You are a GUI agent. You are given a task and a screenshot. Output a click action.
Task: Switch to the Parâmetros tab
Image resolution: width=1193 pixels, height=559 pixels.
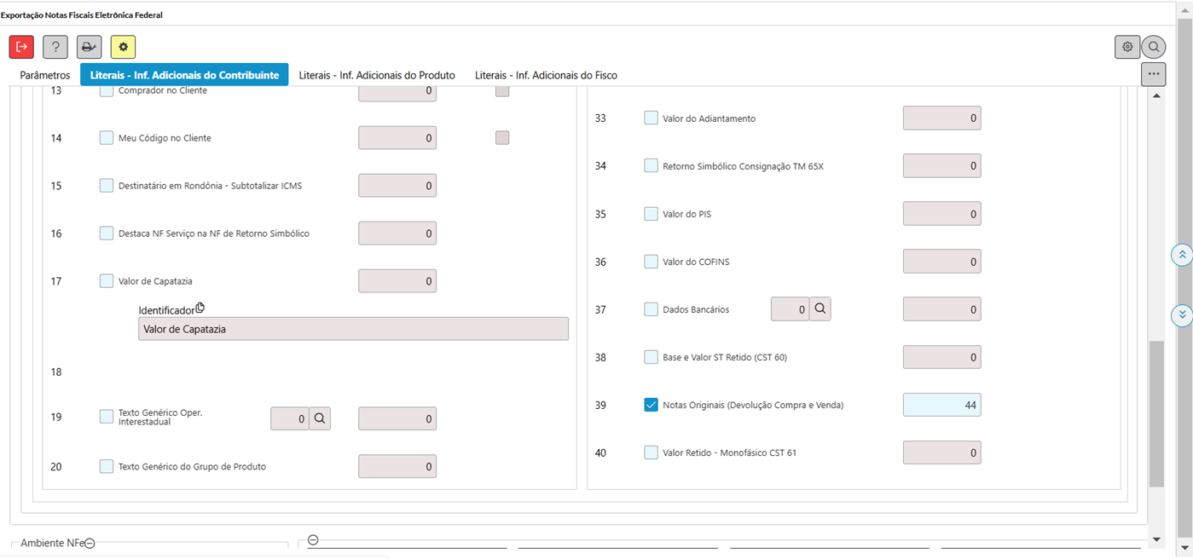click(x=45, y=75)
